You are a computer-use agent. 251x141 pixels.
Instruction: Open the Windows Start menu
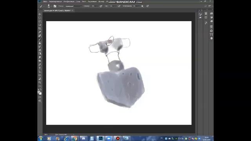[x=40, y=138]
